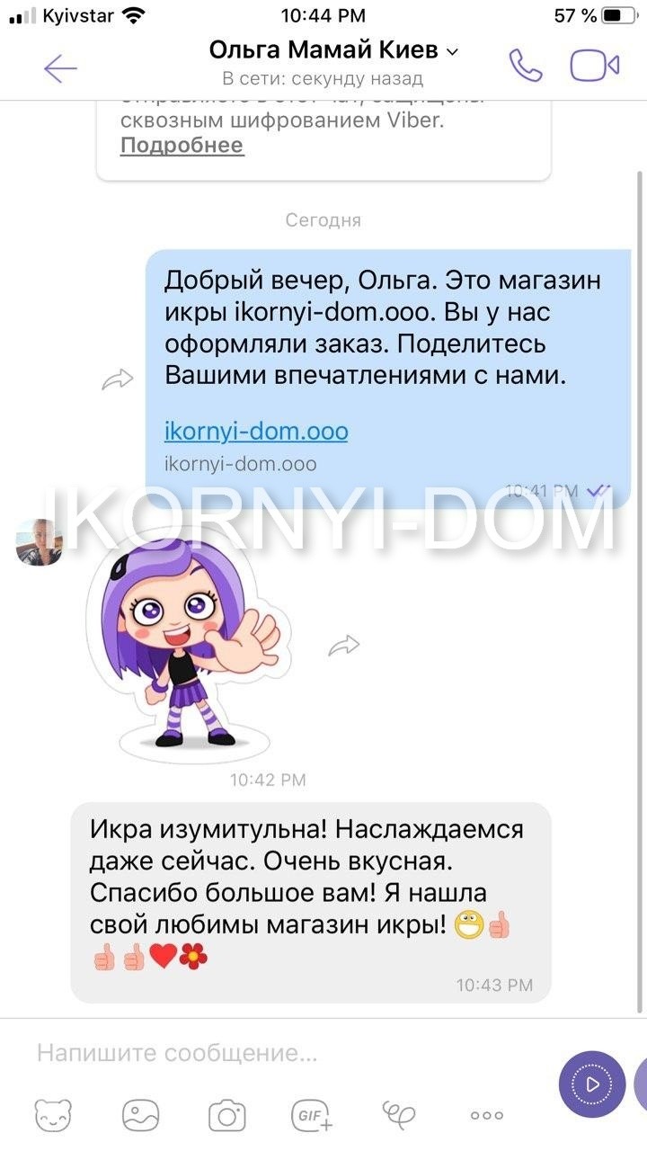Image resolution: width=647 pixels, height=1151 pixels.
Task: Open the GIF search icon
Action: point(312,1115)
